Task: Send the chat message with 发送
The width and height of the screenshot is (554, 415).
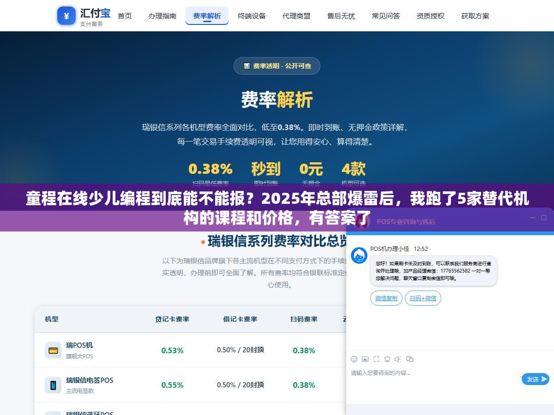Action: point(536,379)
